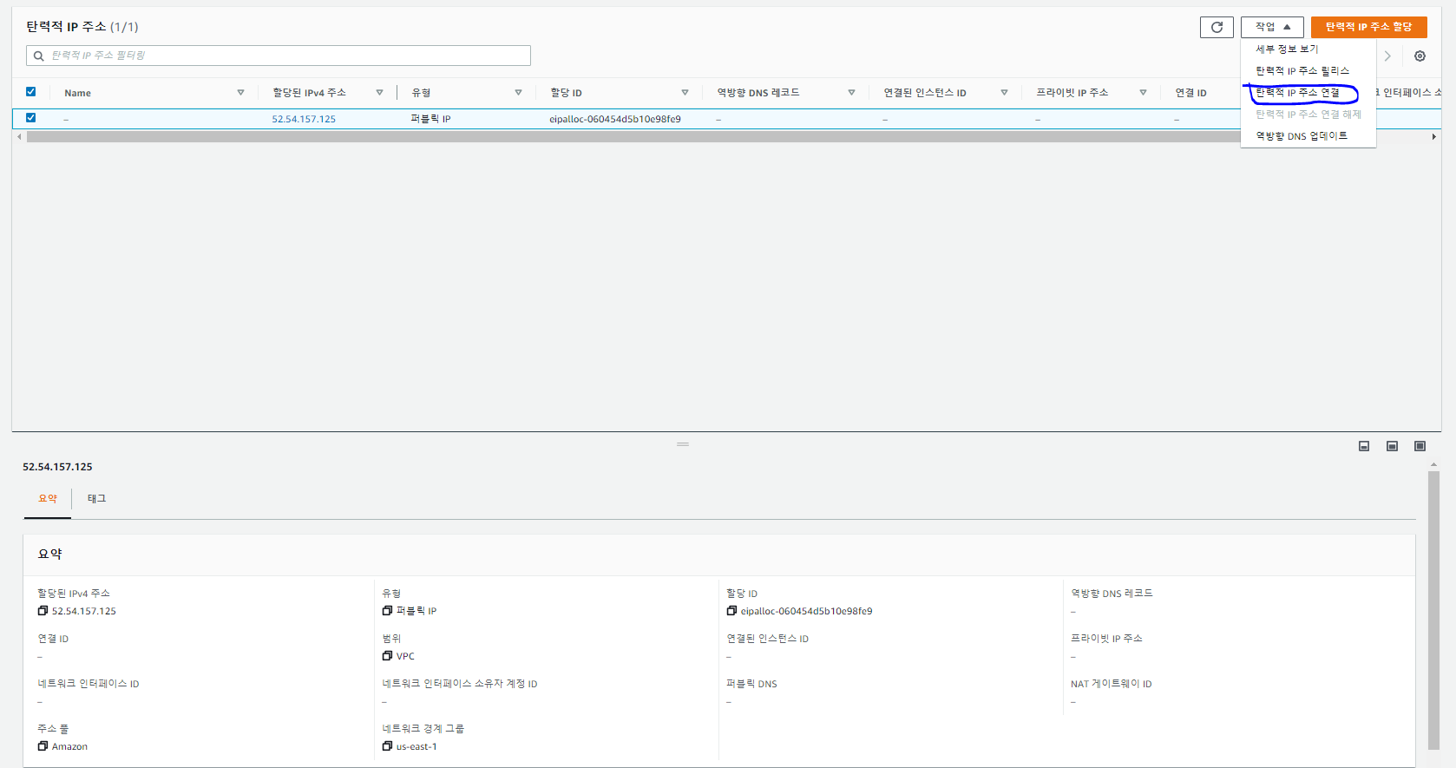Sort by 프라이빗 IP 주소 column arrow
Screen dimensions: 1456x768
click(x=1143, y=93)
